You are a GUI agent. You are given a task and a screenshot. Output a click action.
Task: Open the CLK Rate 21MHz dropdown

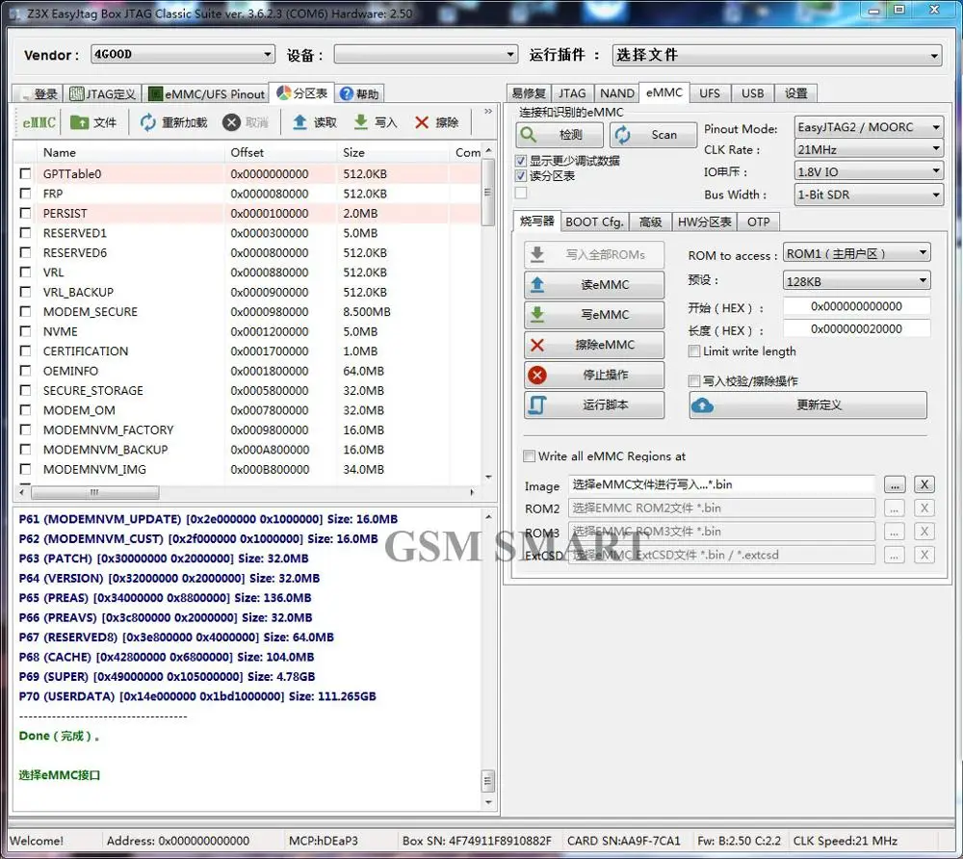869,149
